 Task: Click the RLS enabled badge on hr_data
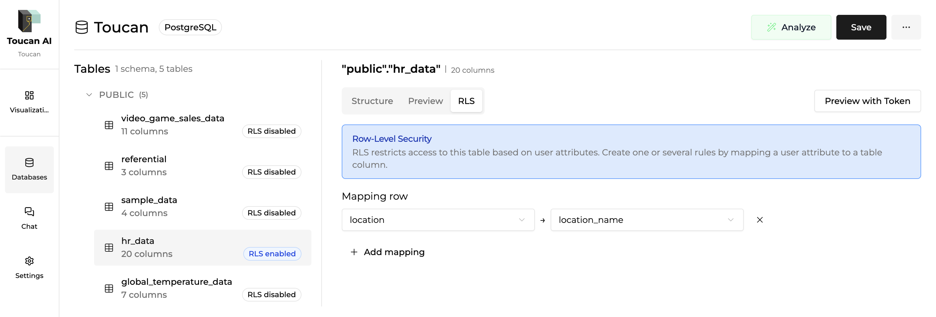pyautogui.click(x=272, y=254)
